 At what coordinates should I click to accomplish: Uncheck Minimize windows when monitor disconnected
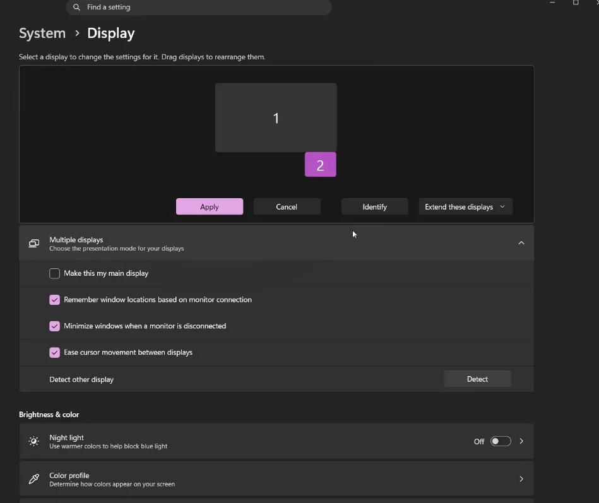point(55,326)
